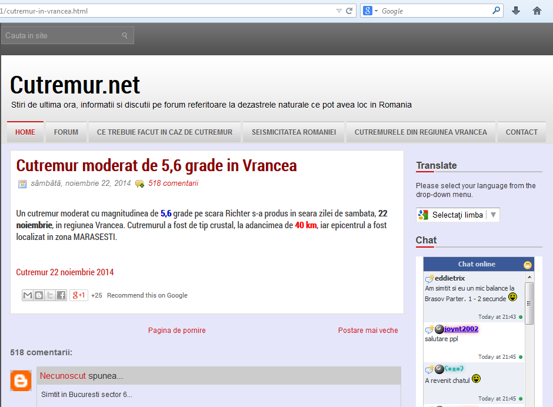
Task: Go to the browser Home page icon
Action: [537, 11]
